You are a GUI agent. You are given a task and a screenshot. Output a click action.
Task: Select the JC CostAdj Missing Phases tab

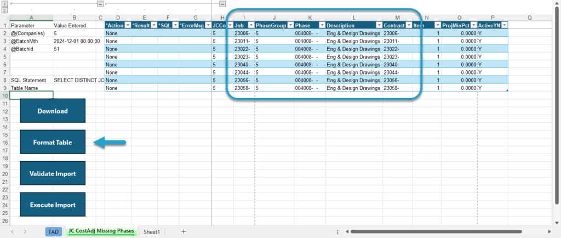click(x=101, y=231)
